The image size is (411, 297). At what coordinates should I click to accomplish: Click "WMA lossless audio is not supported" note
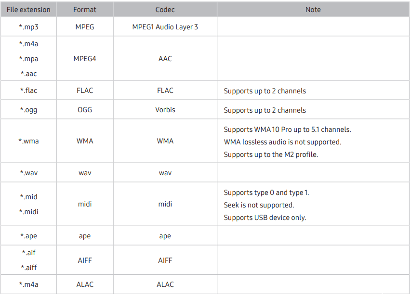[x=282, y=142]
